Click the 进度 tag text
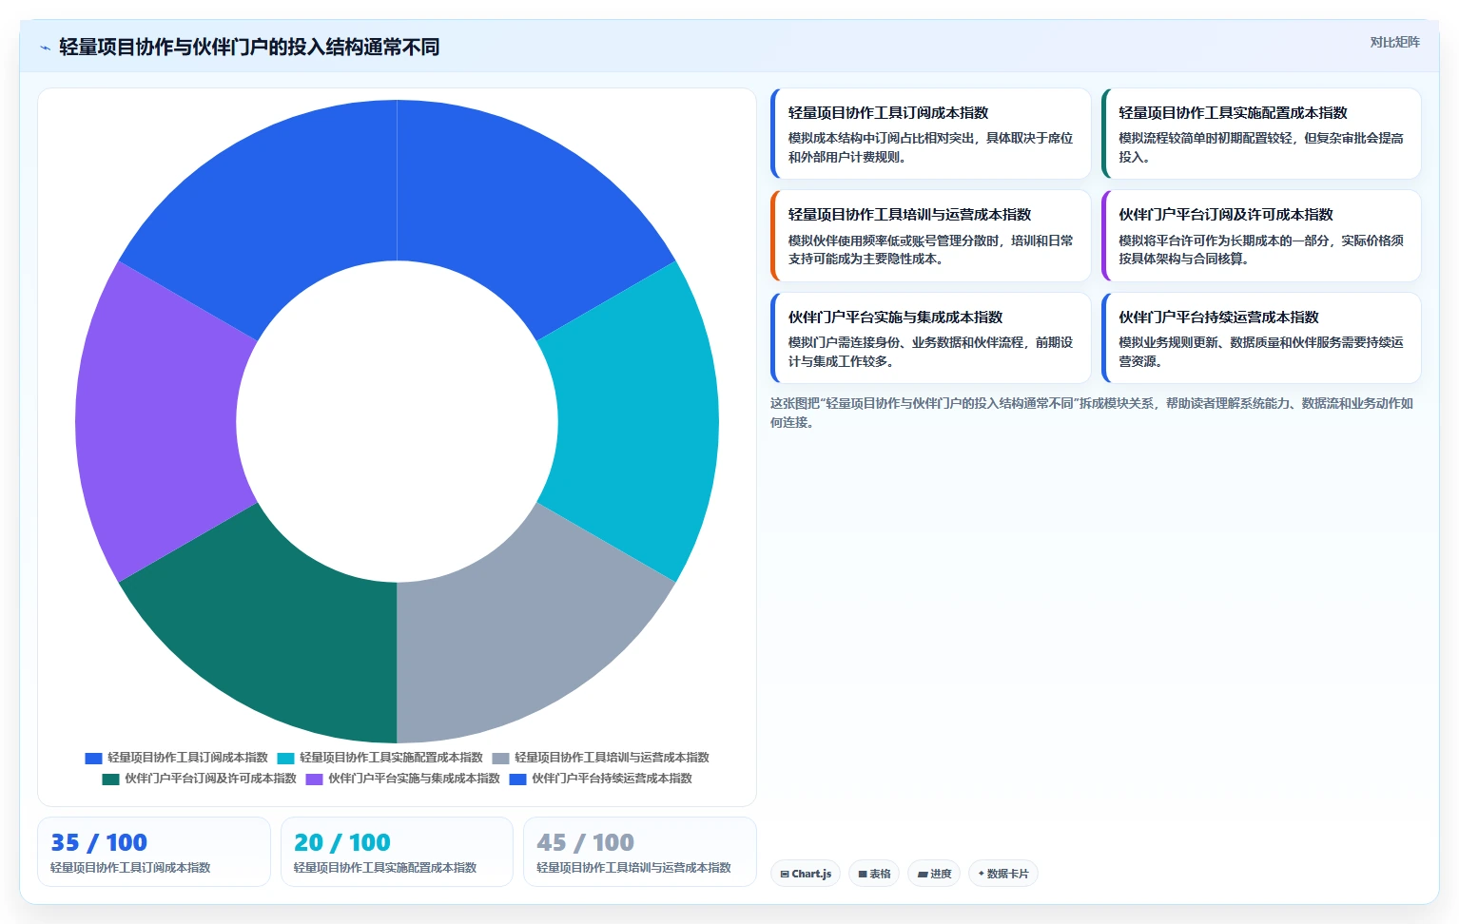Viewport: 1459px width, 924px height. coord(941,874)
